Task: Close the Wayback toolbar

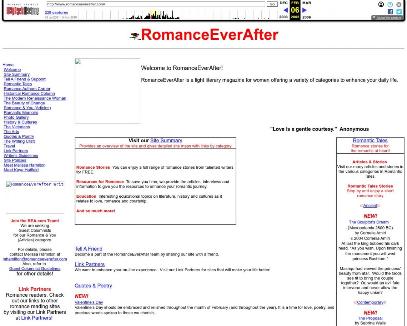Action: pyautogui.click(x=399, y=4)
